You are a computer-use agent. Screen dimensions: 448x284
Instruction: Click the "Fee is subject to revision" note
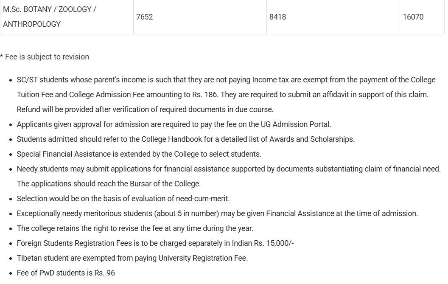(x=45, y=57)
